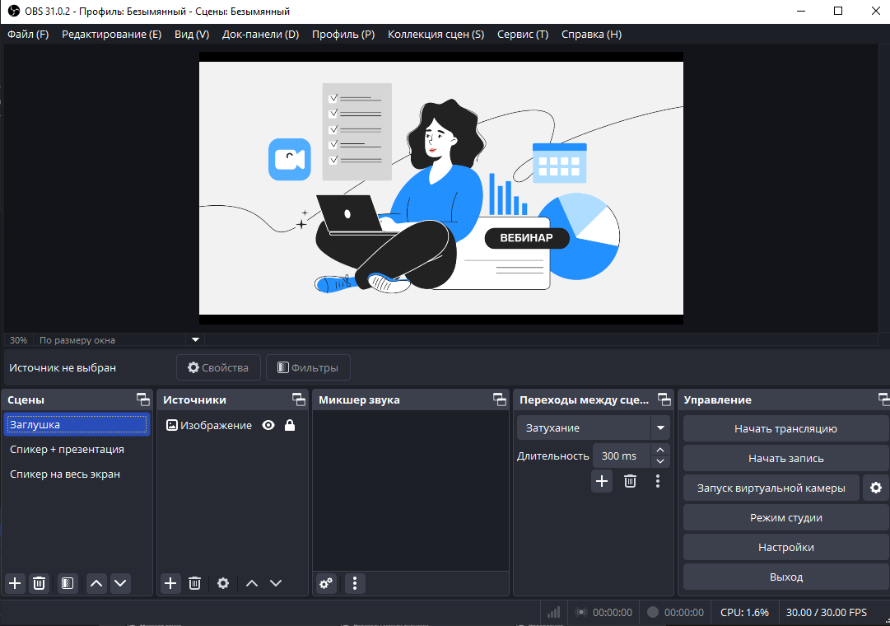Screen dimensions: 890x626
Task: Open the Коллекция сцен (S) menu
Action: pos(436,34)
